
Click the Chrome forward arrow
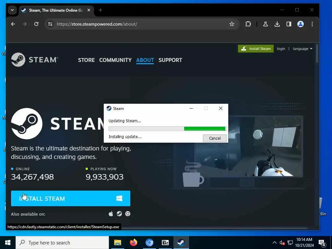(x=25, y=24)
